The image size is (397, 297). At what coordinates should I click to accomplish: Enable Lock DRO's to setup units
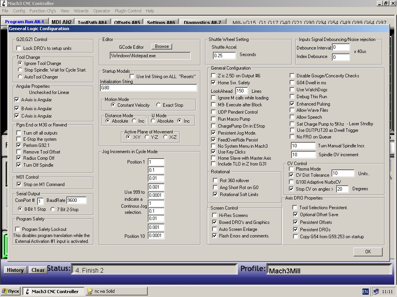point(19,48)
